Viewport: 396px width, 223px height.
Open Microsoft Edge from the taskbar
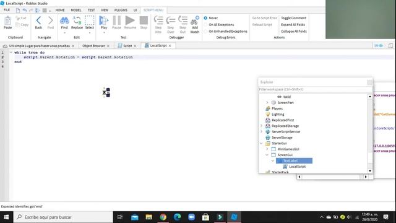pos(178,217)
